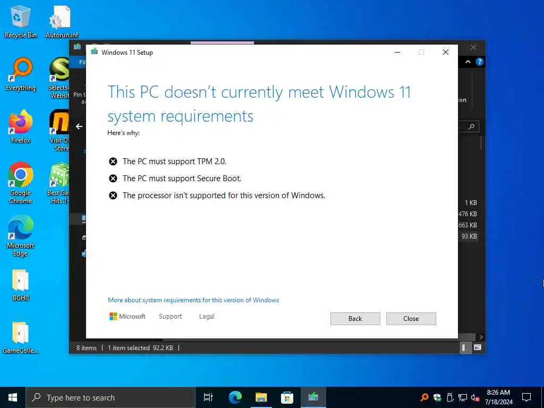Open the More about system requirements link
The width and height of the screenshot is (544, 408).
pos(193,300)
